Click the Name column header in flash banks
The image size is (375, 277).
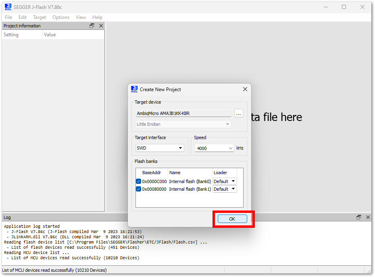190,173
